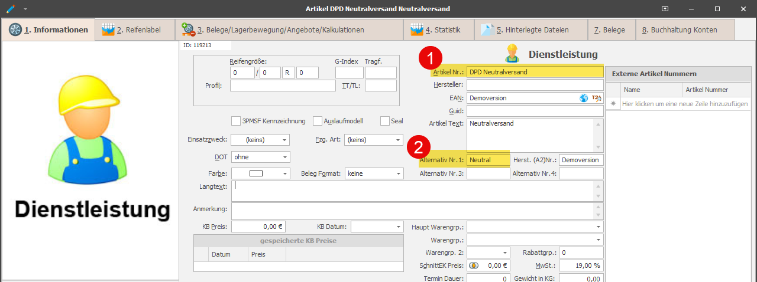
Task: Tick the Auslaufmodell checkbox
Action: point(317,121)
